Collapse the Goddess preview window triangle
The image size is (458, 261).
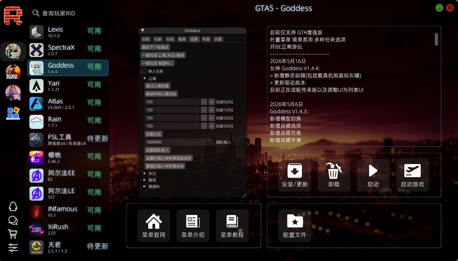143,30
